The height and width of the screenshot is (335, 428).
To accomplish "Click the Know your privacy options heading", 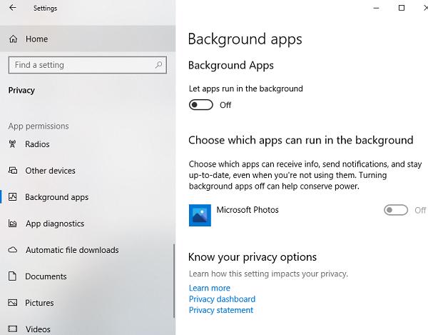I will coord(253,257).
